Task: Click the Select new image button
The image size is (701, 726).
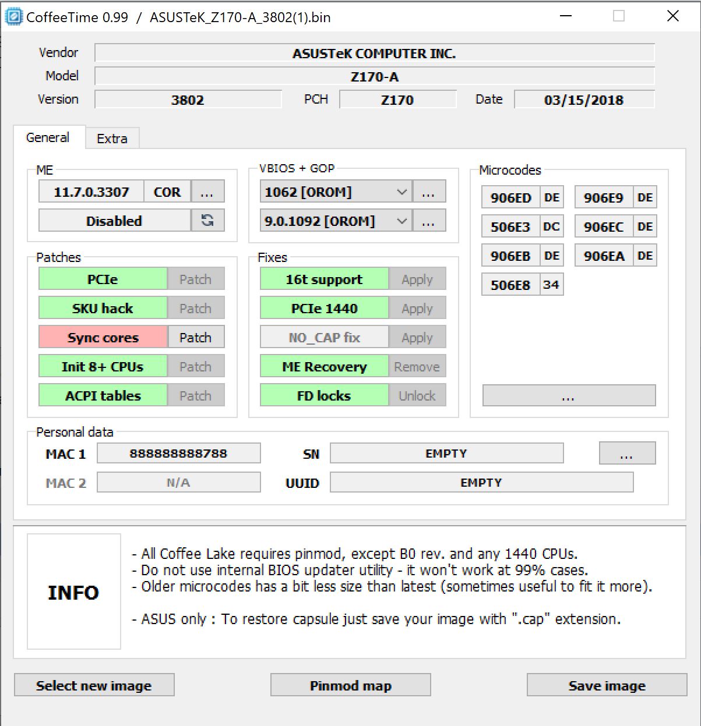Action: click(x=94, y=685)
